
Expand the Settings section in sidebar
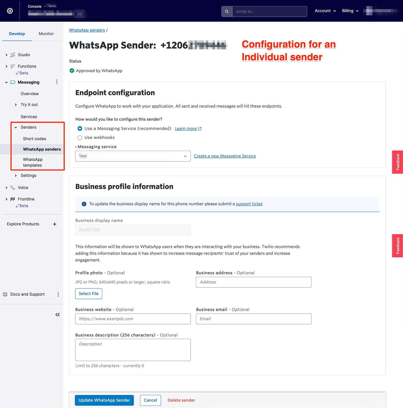coord(28,175)
